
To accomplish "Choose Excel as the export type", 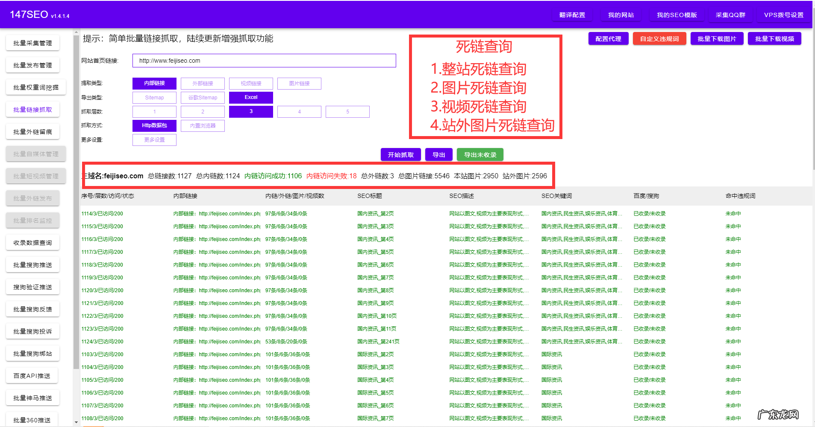I will [x=250, y=97].
